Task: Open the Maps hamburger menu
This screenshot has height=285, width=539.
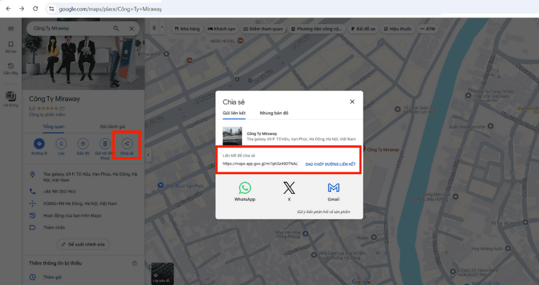Action: [x=11, y=28]
